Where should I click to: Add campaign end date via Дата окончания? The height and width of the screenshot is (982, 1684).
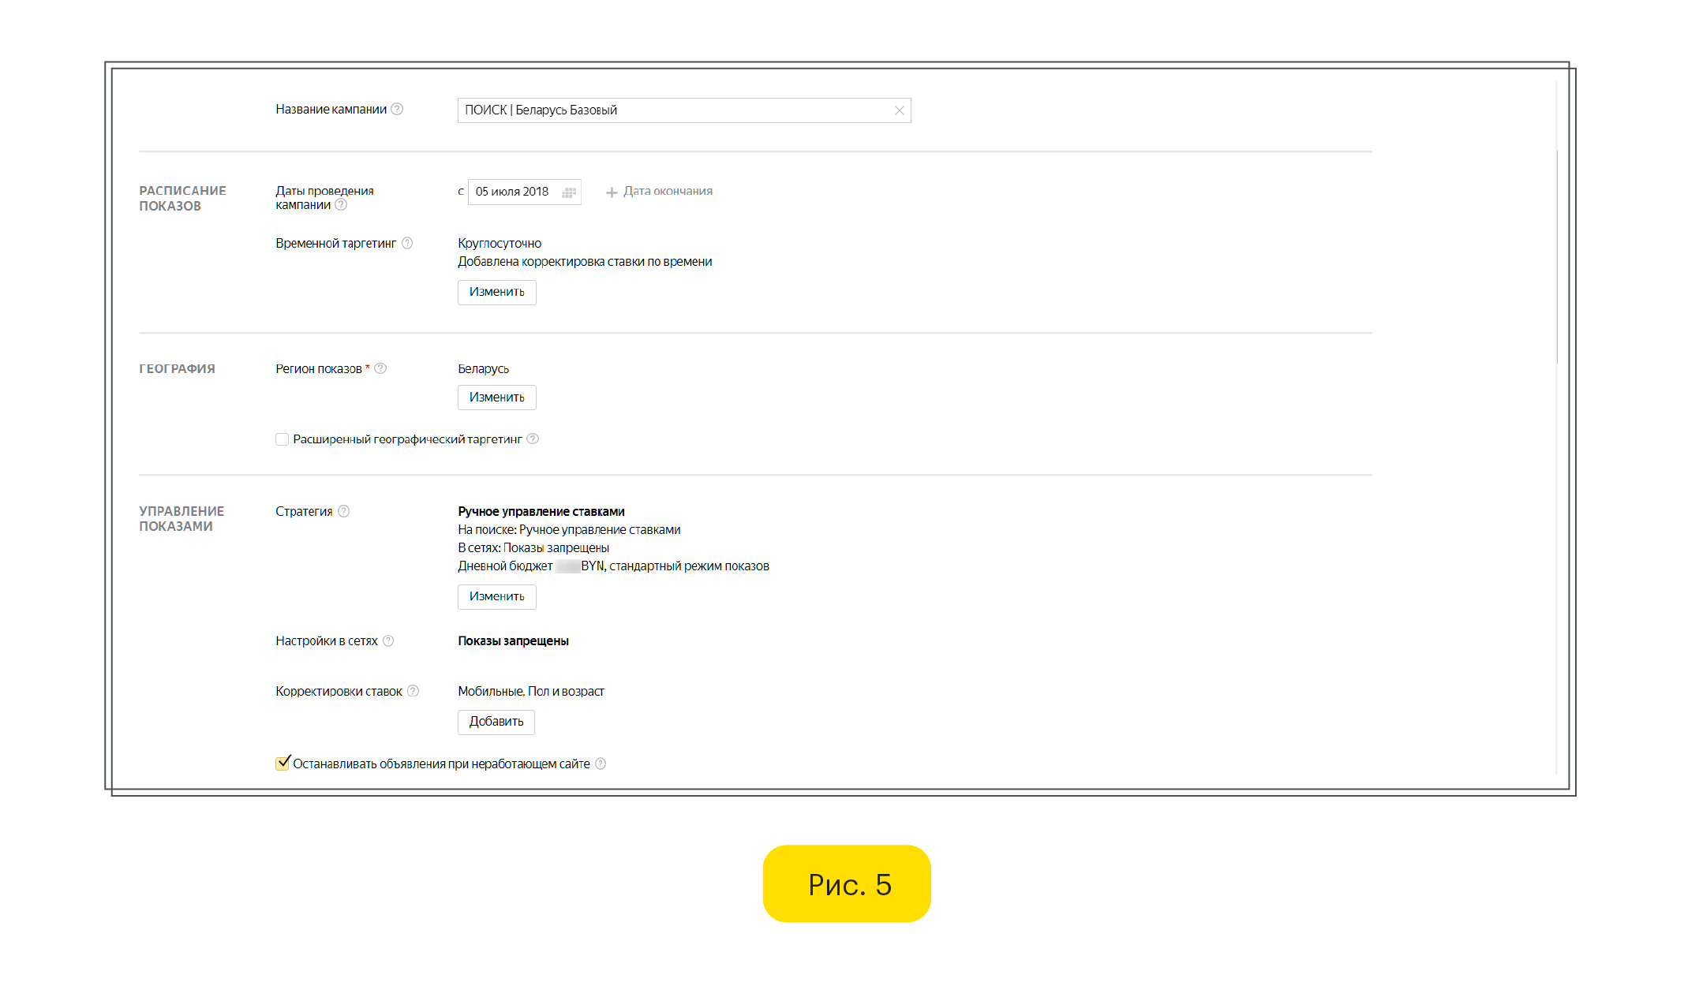(659, 192)
